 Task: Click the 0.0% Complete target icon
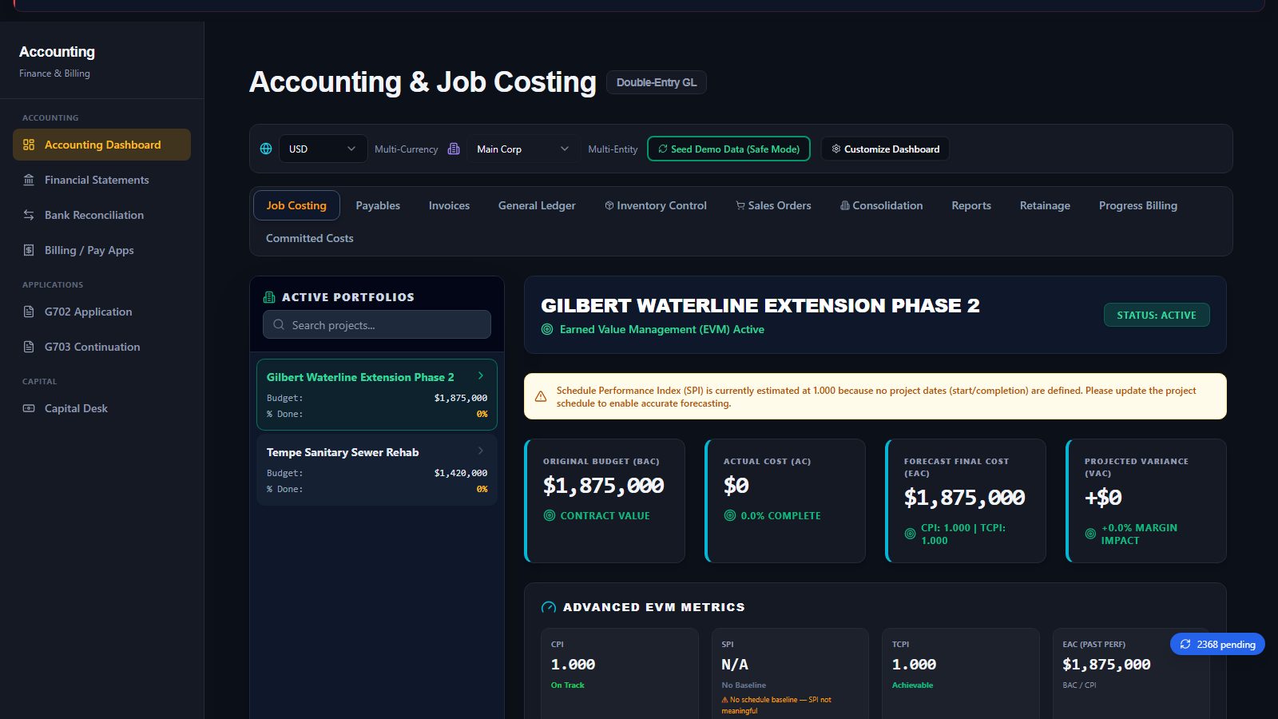pyautogui.click(x=730, y=515)
